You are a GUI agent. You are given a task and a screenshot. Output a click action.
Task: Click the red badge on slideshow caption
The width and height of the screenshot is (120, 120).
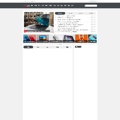pyautogui.click(x=25, y=31)
